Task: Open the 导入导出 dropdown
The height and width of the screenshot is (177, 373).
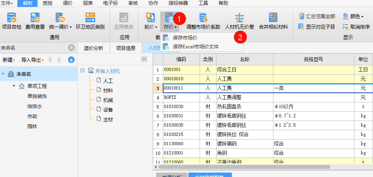Action: [x=32, y=60]
